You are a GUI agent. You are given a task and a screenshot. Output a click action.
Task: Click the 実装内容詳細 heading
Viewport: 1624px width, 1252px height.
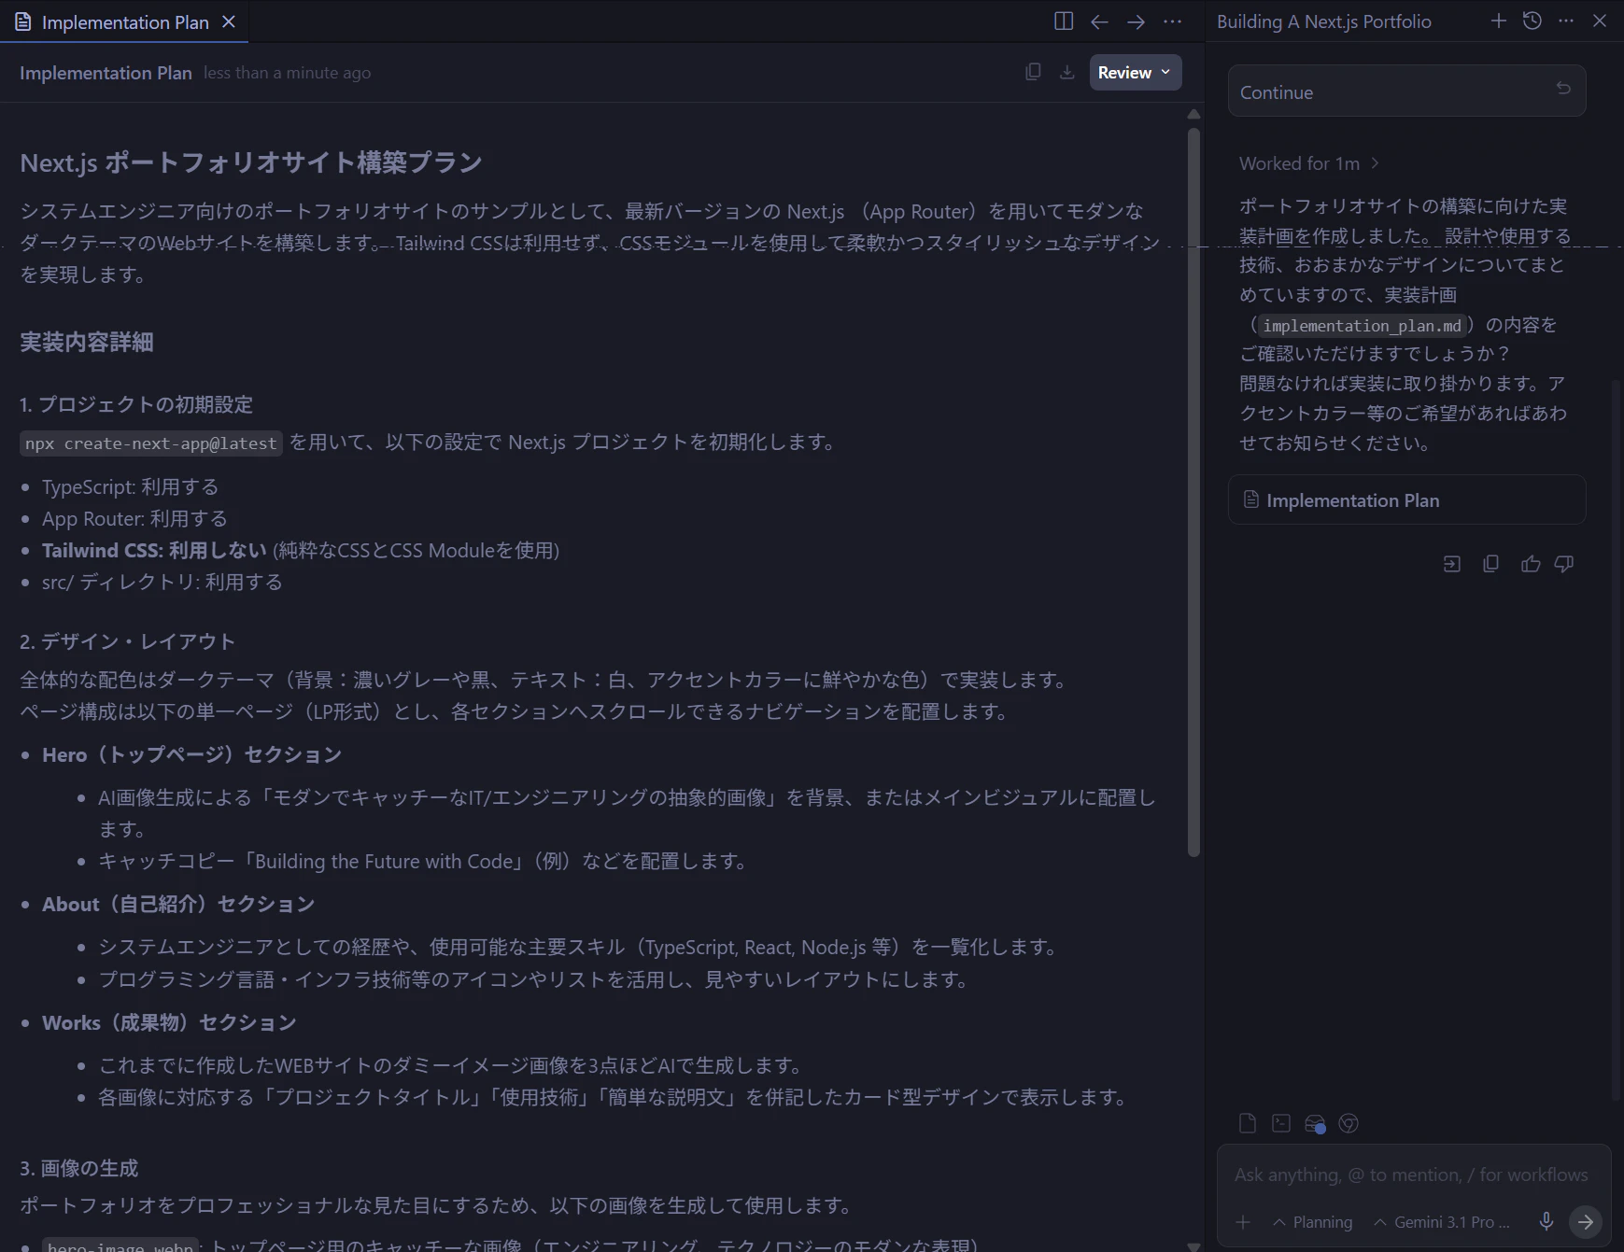click(87, 342)
